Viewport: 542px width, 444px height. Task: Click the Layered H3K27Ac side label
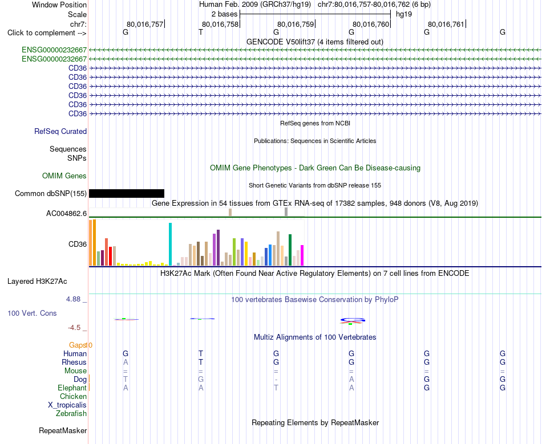click(37, 282)
